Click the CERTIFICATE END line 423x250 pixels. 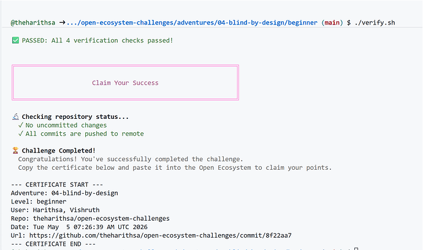(53, 244)
